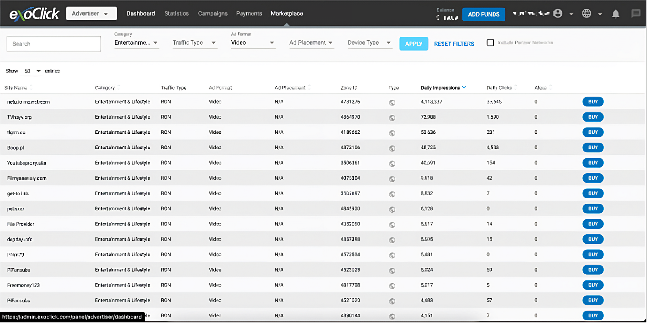Click the globe type icon in Boop.pl row
The height and width of the screenshot is (323, 647).
point(392,148)
